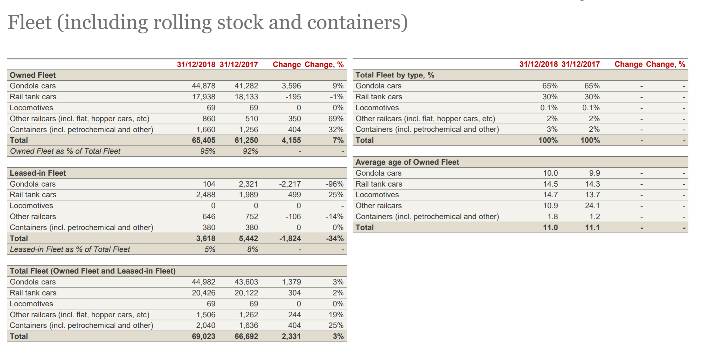Select the Total Fleet by type, % header
The height and width of the screenshot is (351, 702).
coord(395,75)
